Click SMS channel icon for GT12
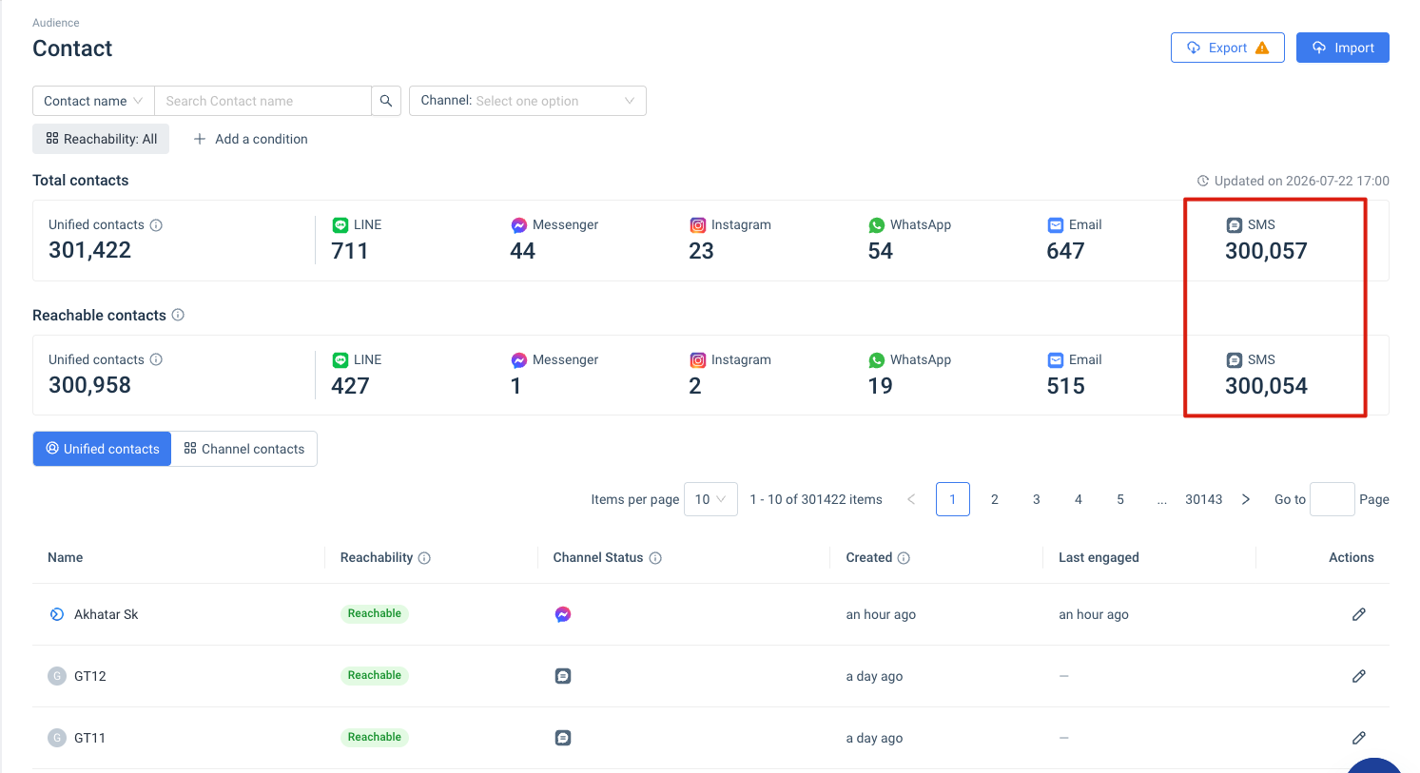The image size is (1420, 773). point(563,676)
